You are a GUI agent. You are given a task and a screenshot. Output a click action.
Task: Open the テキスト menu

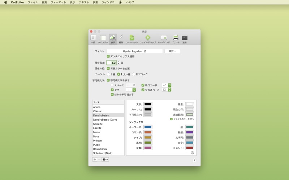coord(84,2)
